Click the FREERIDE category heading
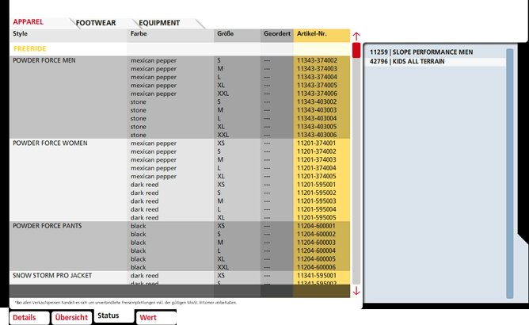Viewport: 529px width, 325px height. pos(29,48)
